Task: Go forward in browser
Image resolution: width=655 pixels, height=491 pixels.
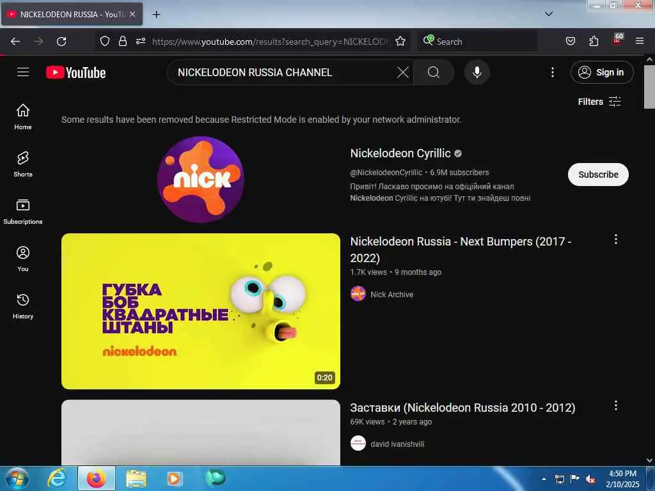Action: tap(38, 42)
